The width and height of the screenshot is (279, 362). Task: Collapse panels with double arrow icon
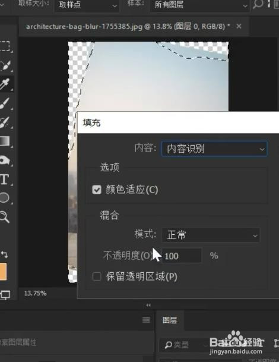click(148, 305)
